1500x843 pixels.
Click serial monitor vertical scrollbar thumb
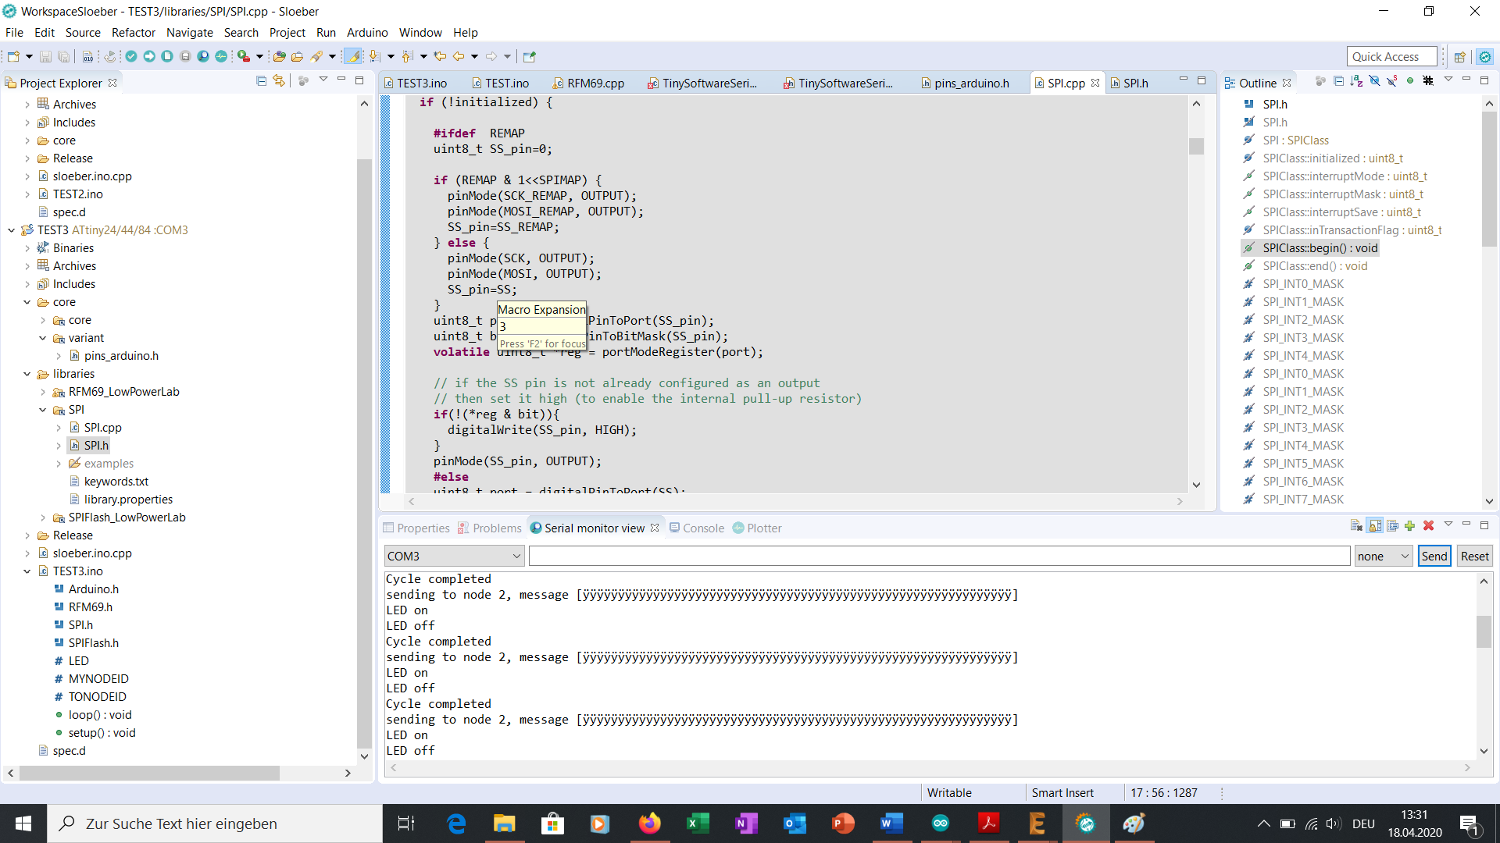point(1484,631)
